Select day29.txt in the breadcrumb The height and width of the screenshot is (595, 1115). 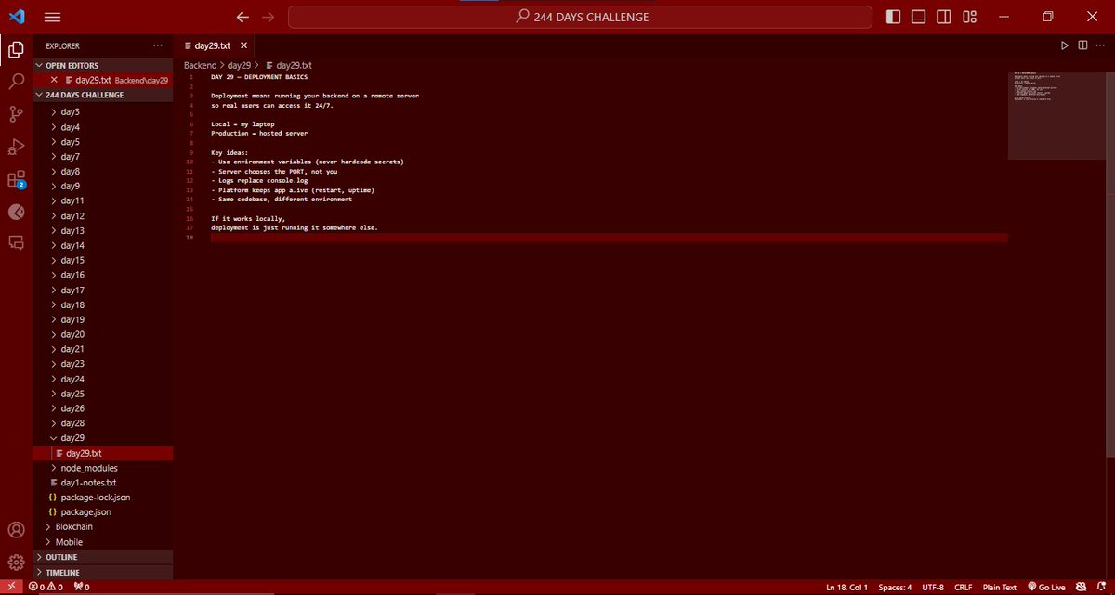288,65
